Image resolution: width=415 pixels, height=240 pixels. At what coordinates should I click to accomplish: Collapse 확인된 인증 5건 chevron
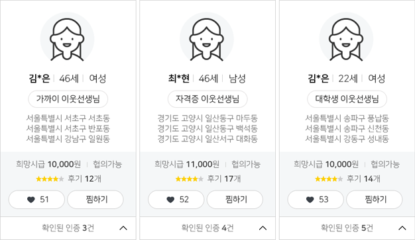click(x=402, y=228)
